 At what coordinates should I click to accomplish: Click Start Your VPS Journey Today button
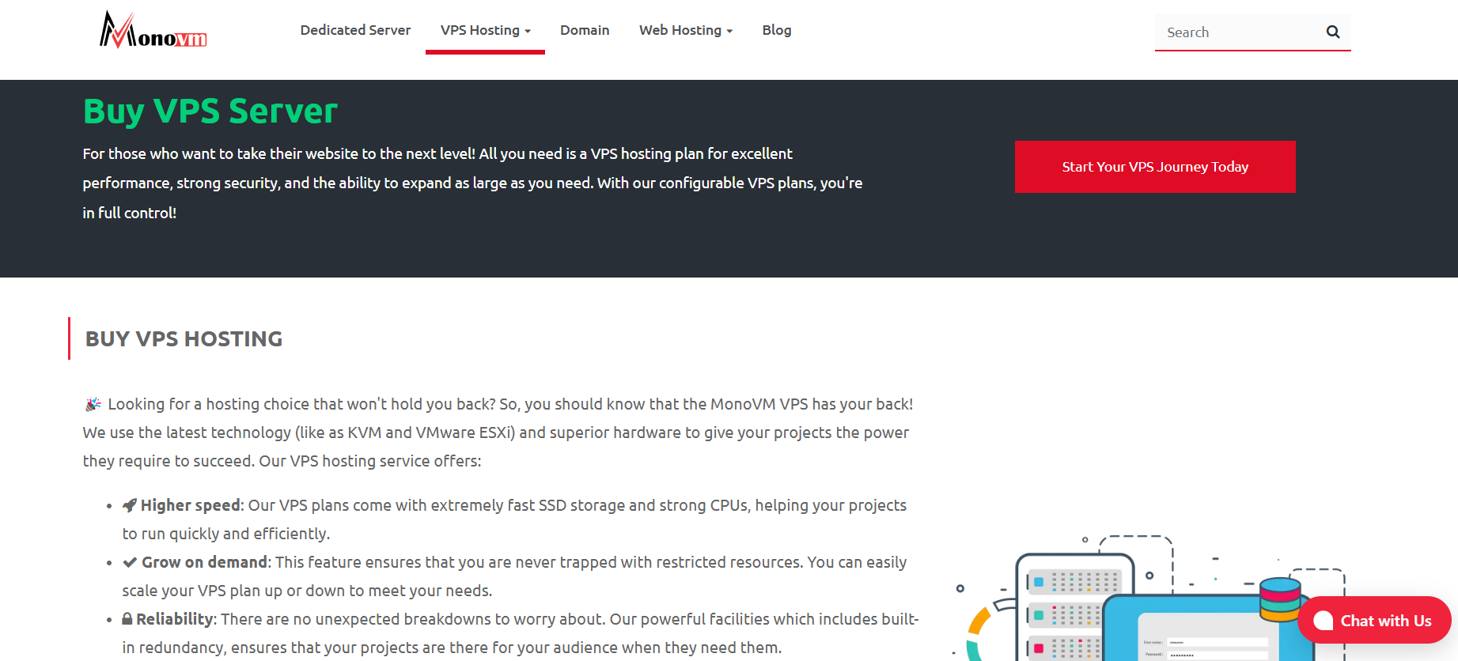(1155, 167)
